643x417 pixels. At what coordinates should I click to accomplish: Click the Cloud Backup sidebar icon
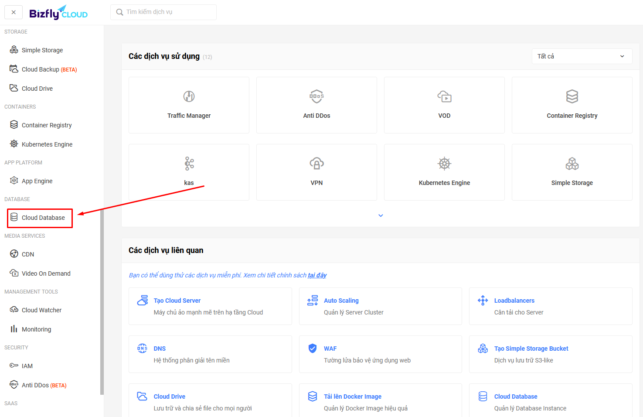coord(14,69)
